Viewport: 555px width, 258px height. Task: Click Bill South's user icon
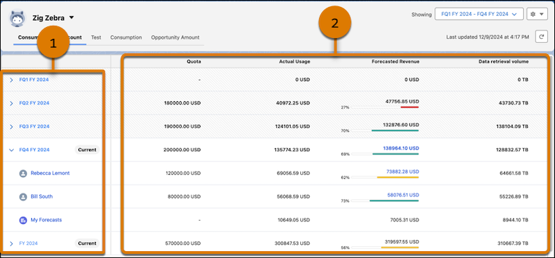coord(23,197)
